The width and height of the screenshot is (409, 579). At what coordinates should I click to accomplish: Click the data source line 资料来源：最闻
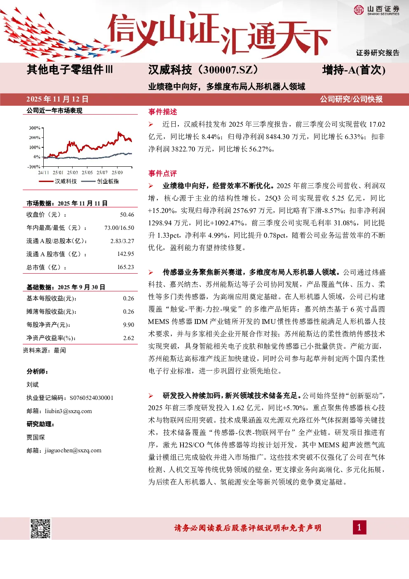click(45, 350)
